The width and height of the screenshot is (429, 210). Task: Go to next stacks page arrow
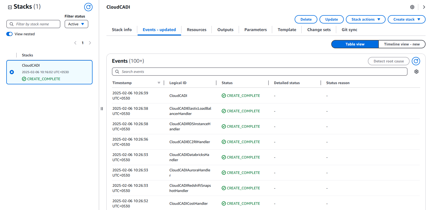[x=90, y=43]
